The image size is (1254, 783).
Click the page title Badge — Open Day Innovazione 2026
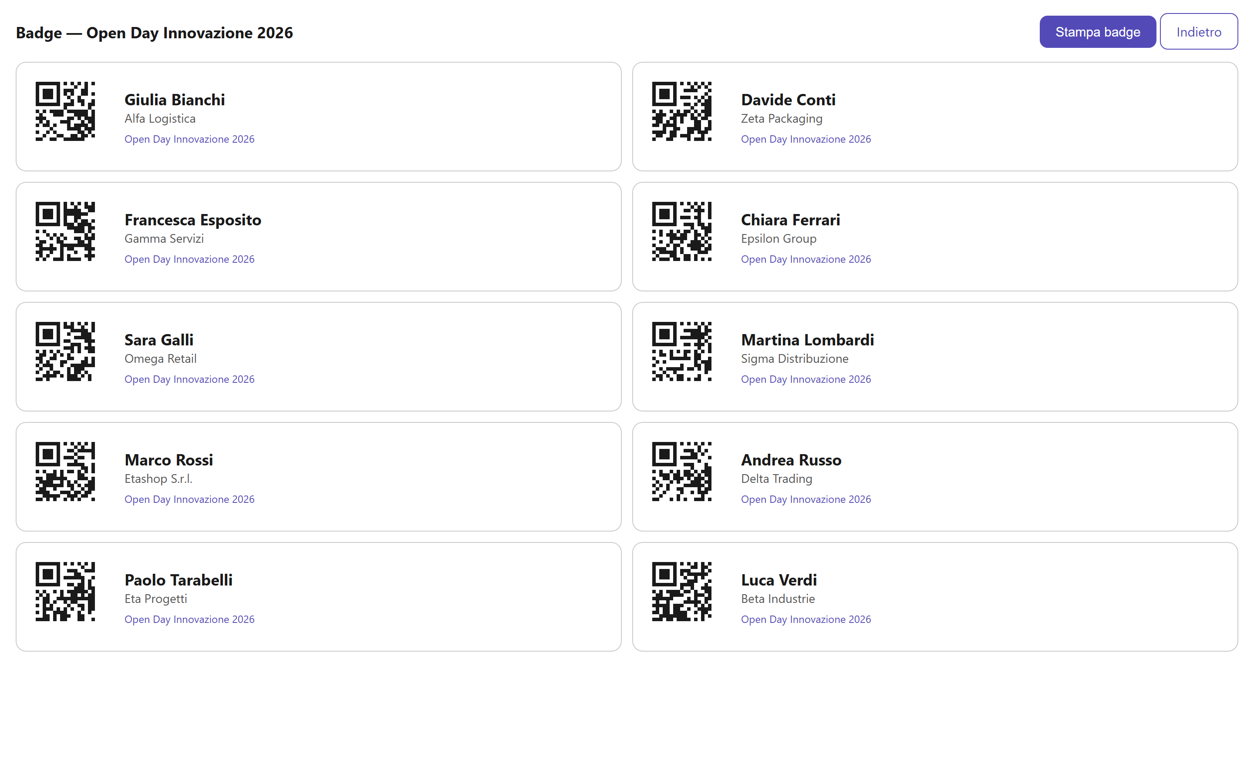[x=155, y=33]
